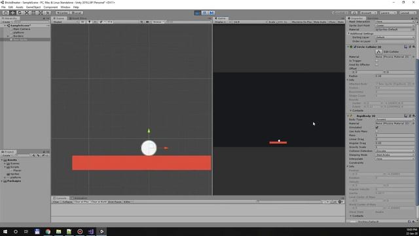Collapse the Rigidbody 2D component

click(x=348, y=116)
